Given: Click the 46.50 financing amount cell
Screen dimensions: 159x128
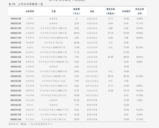Looking at the screenshot, I should pos(76,33).
